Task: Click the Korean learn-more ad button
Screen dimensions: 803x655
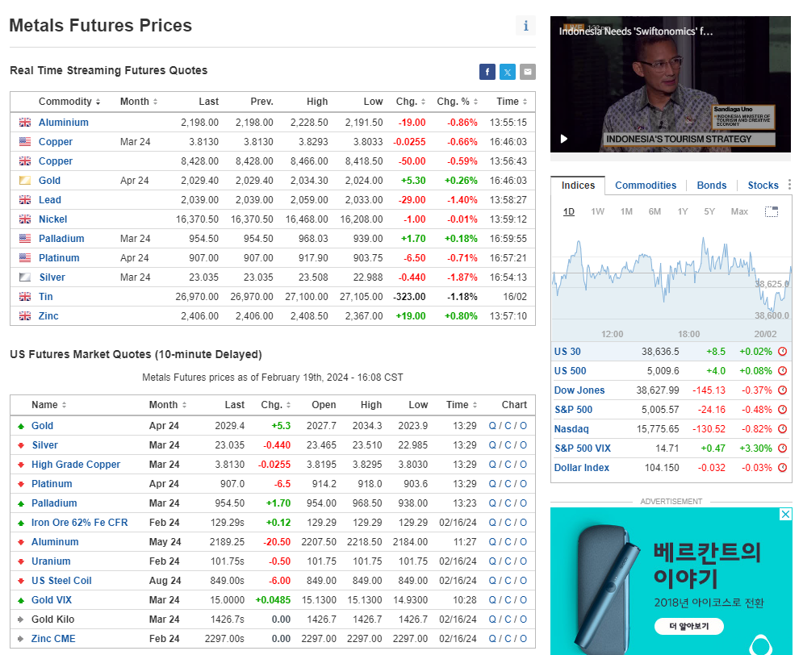Action: (x=688, y=626)
